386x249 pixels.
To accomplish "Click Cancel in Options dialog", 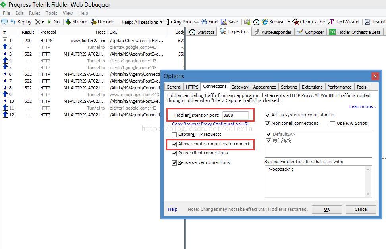I will point(361,209).
